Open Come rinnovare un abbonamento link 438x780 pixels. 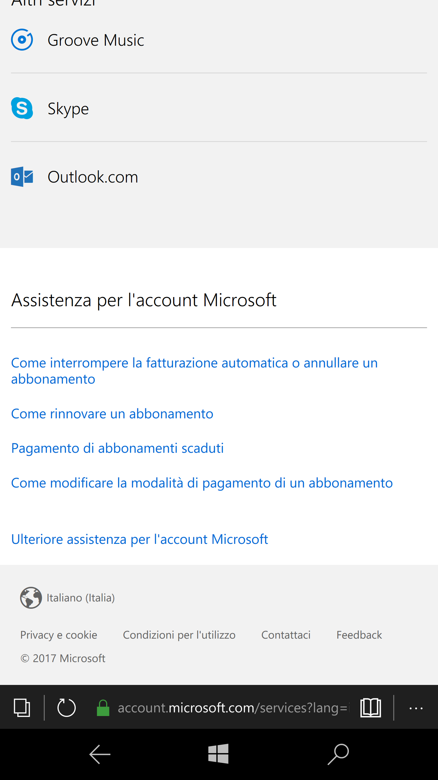(x=112, y=414)
